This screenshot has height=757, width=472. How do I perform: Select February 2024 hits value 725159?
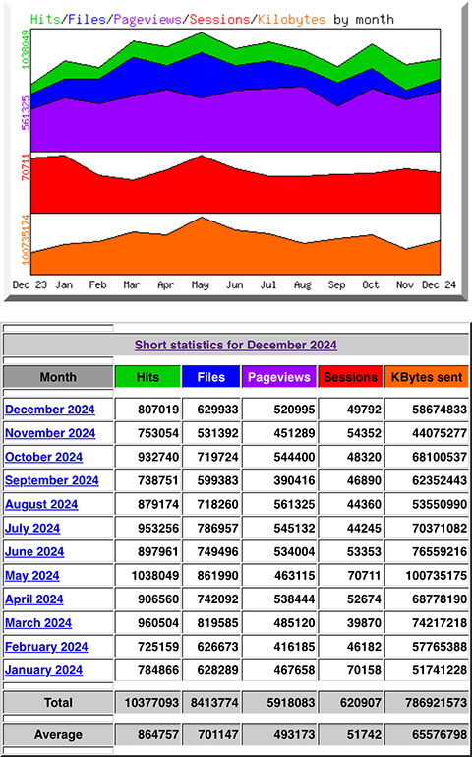(x=158, y=647)
